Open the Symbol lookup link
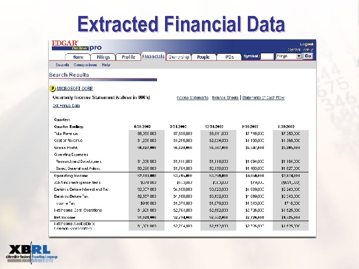This screenshot has width=359, height=269. (301, 50)
